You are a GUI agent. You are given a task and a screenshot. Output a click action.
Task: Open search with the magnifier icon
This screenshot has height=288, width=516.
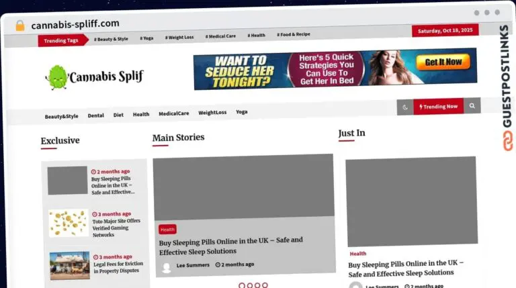point(472,106)
